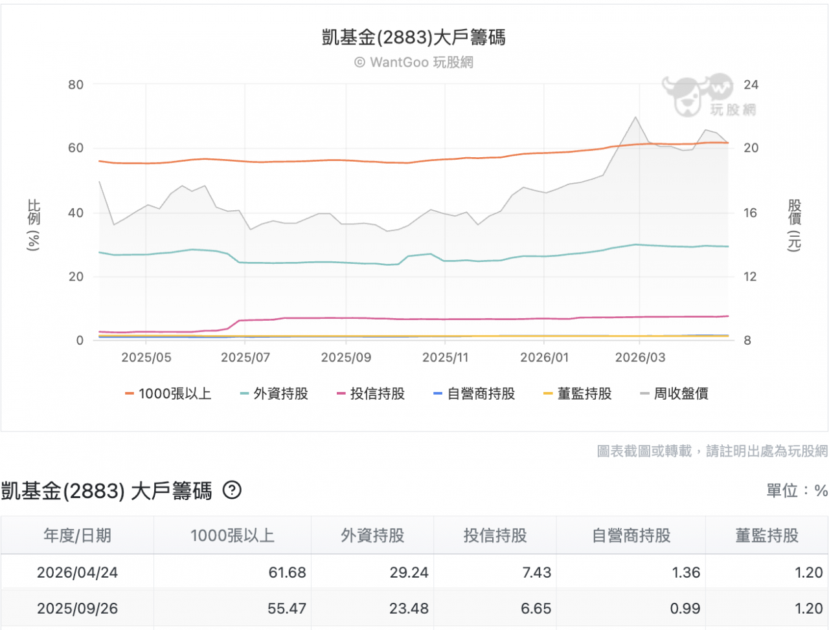
Task: Click the 2025/09/26 date in the table
Action: (x=76, y=608)
